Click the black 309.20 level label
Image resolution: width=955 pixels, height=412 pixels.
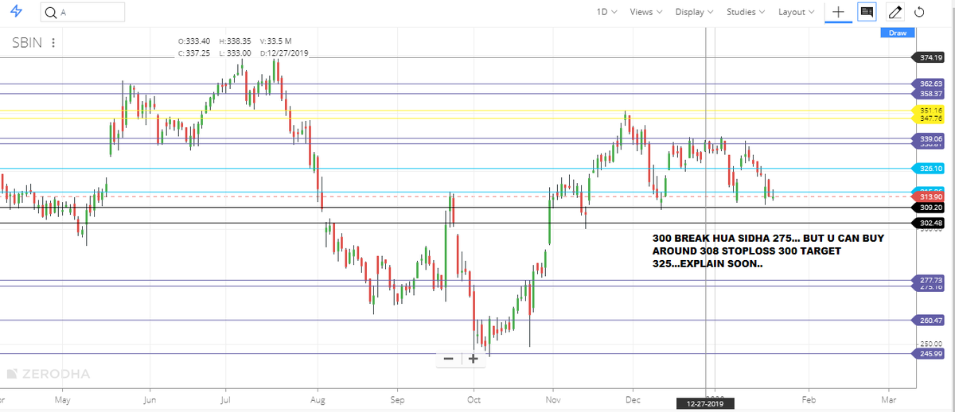[x=930, y=208]
